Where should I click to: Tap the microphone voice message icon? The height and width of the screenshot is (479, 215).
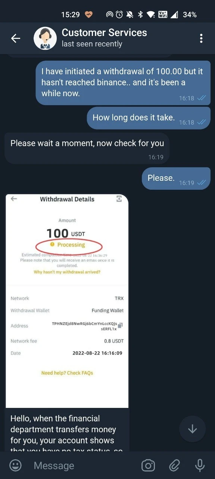(200, 466)
